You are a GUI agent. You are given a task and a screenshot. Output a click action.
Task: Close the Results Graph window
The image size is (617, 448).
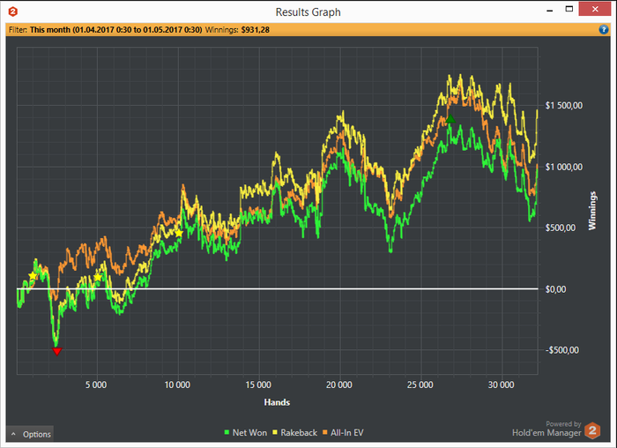tap(595, 10)
